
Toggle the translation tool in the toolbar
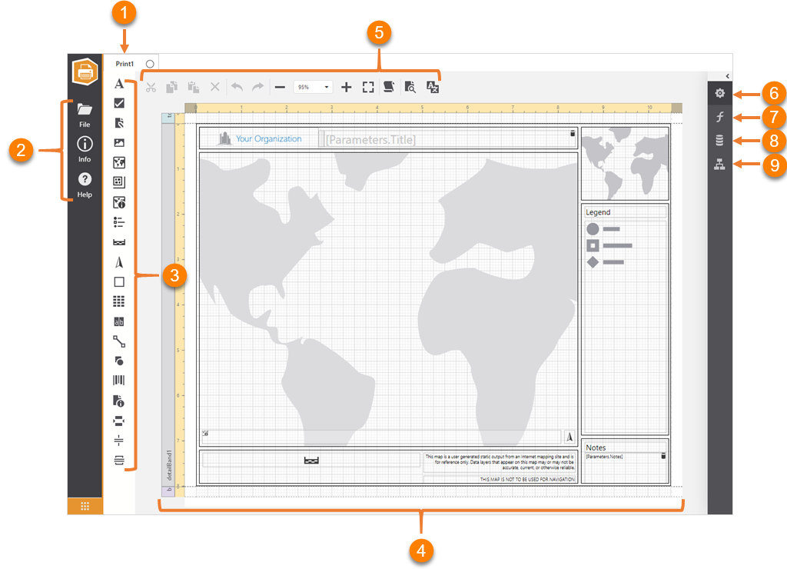point(433,87)
